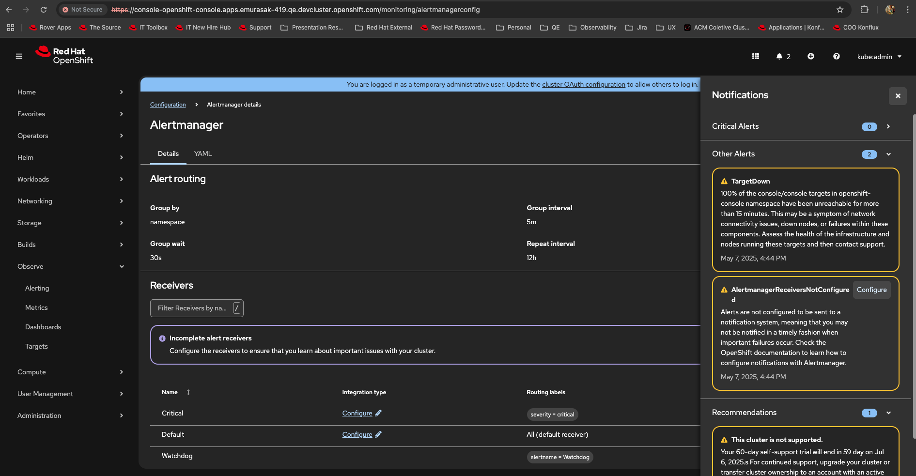The height and width of the screenshot is (476, 916).
Task: Expand the Compute navigation section
Action: 70,372
